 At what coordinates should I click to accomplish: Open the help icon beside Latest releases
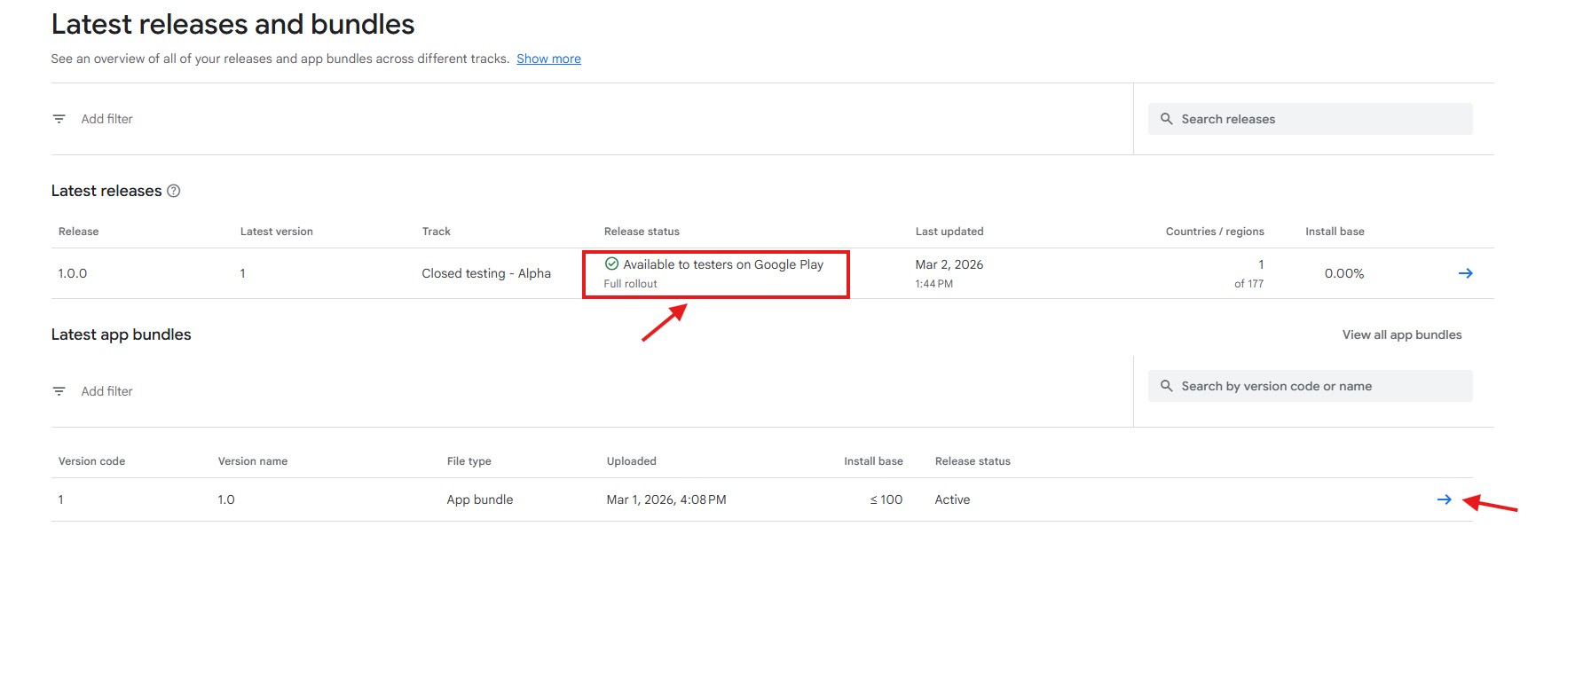click(x=174, y=191)
